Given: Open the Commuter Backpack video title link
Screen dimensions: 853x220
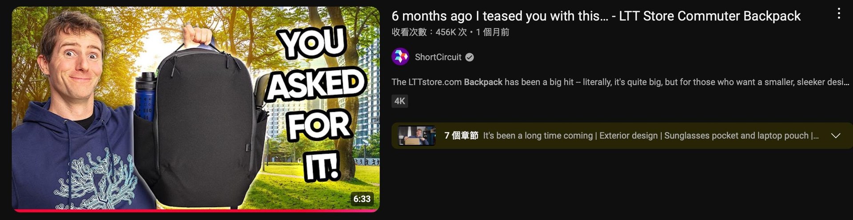Looking at the screenshot, I should click(596, 16).
